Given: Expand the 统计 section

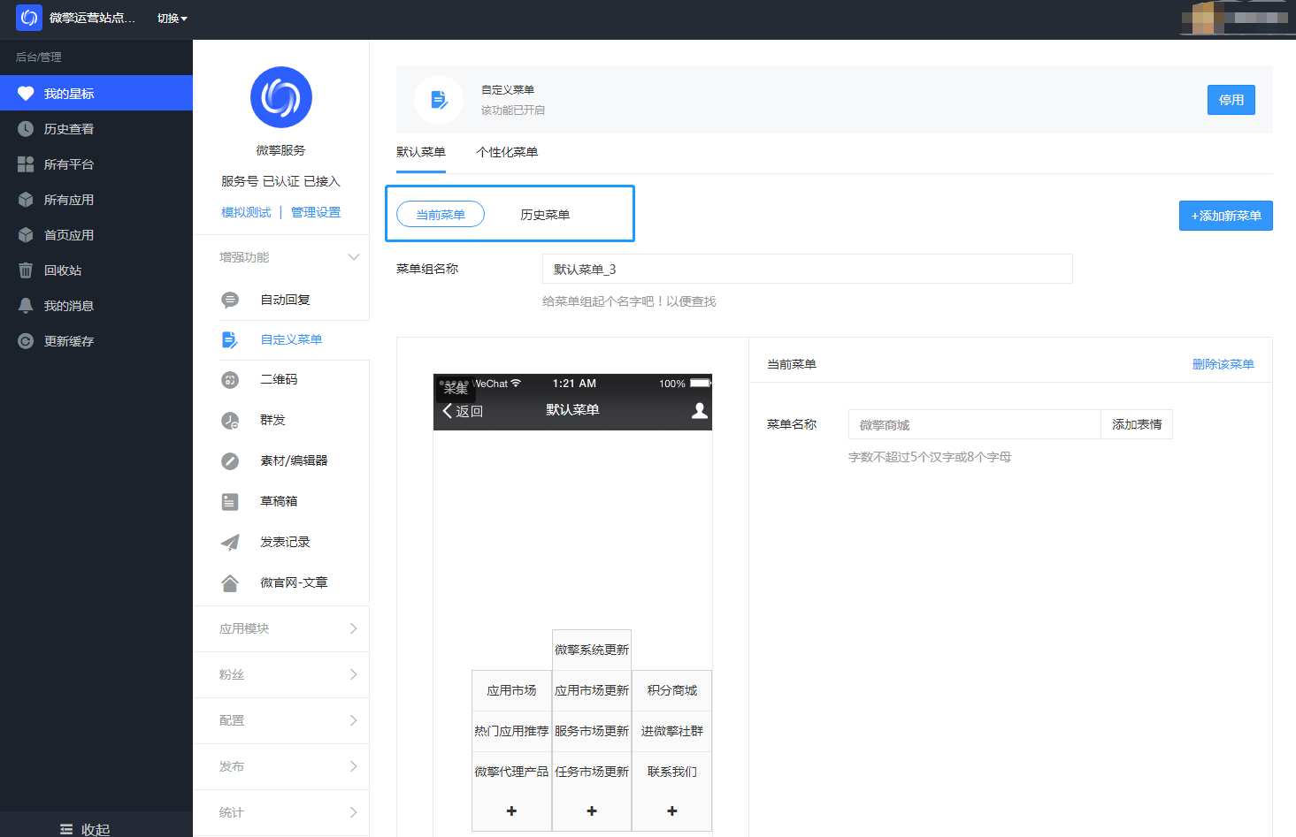Looking at the screenshot, I should [281, 812].
